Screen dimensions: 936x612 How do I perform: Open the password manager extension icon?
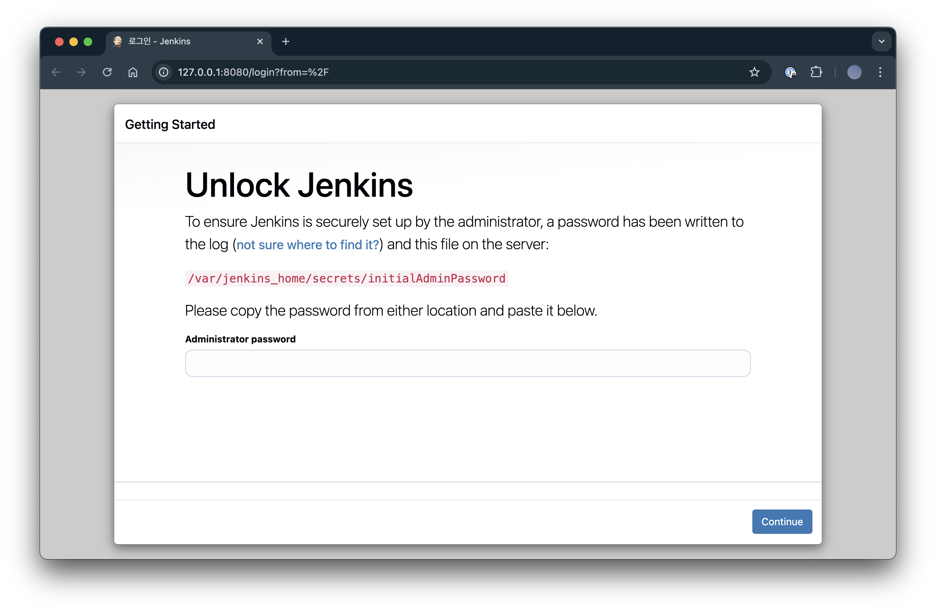(x=790, y=72)
